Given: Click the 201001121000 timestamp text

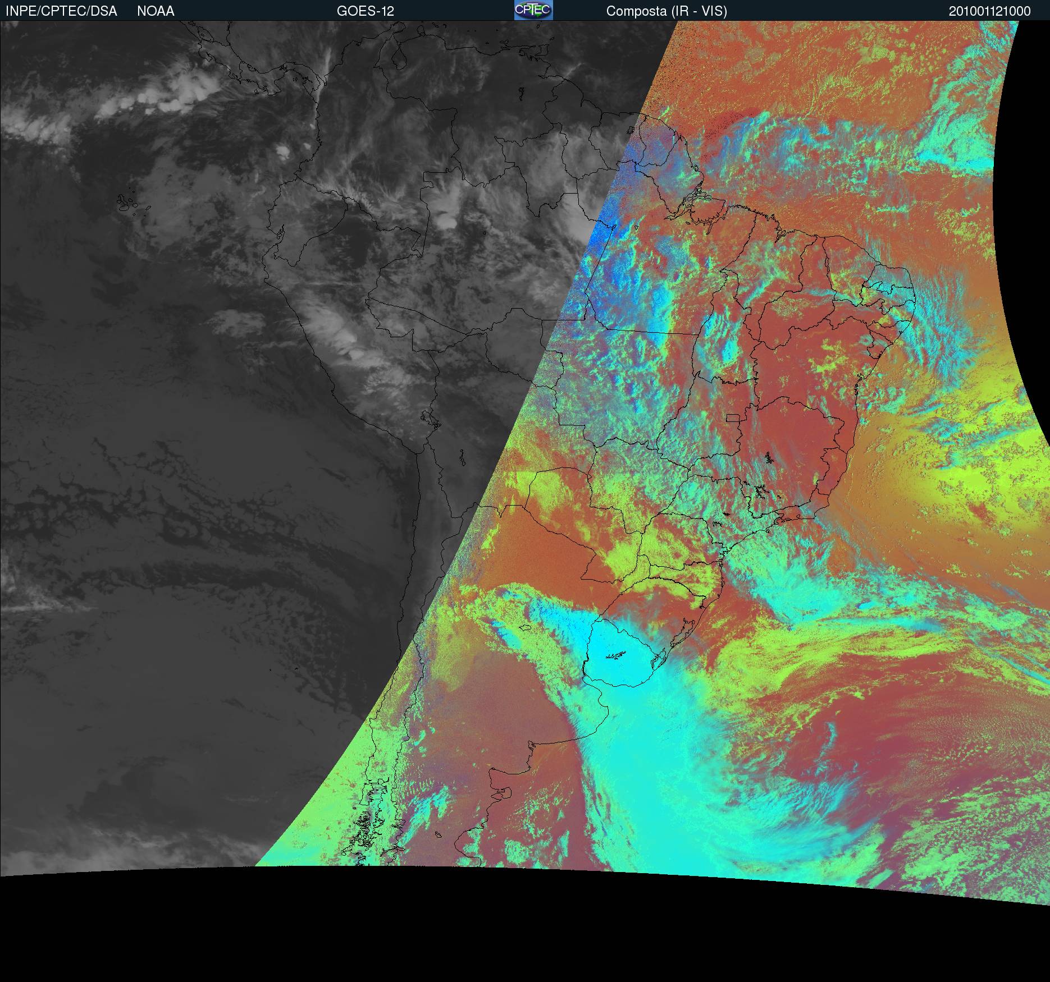Looking at the screenshot, I should [x=989, y=11].
